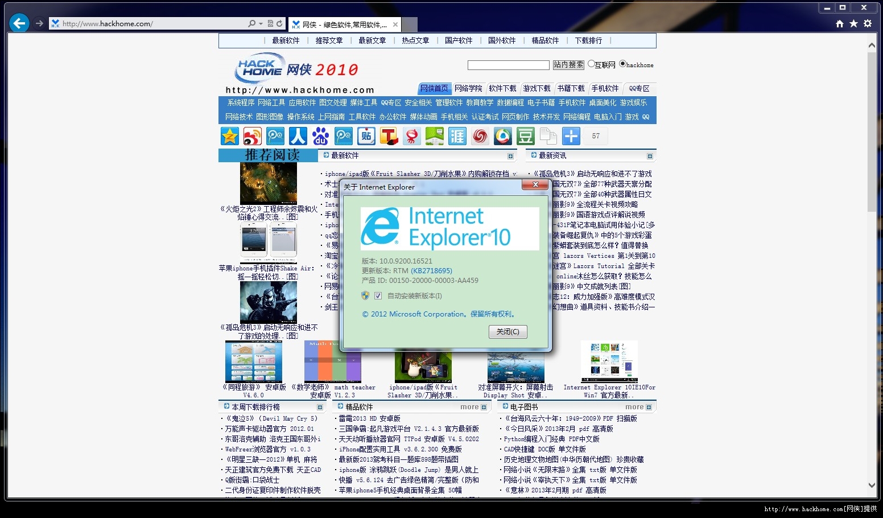Share via Renren 人 icon
This screenshot has height=518, width=883.
tap(298, 136)
